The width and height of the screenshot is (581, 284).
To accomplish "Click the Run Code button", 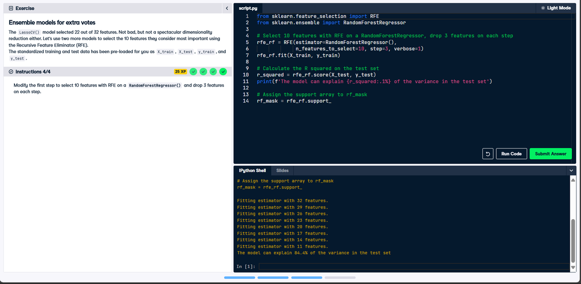I will pyautogui.click(x=511, y=154).
